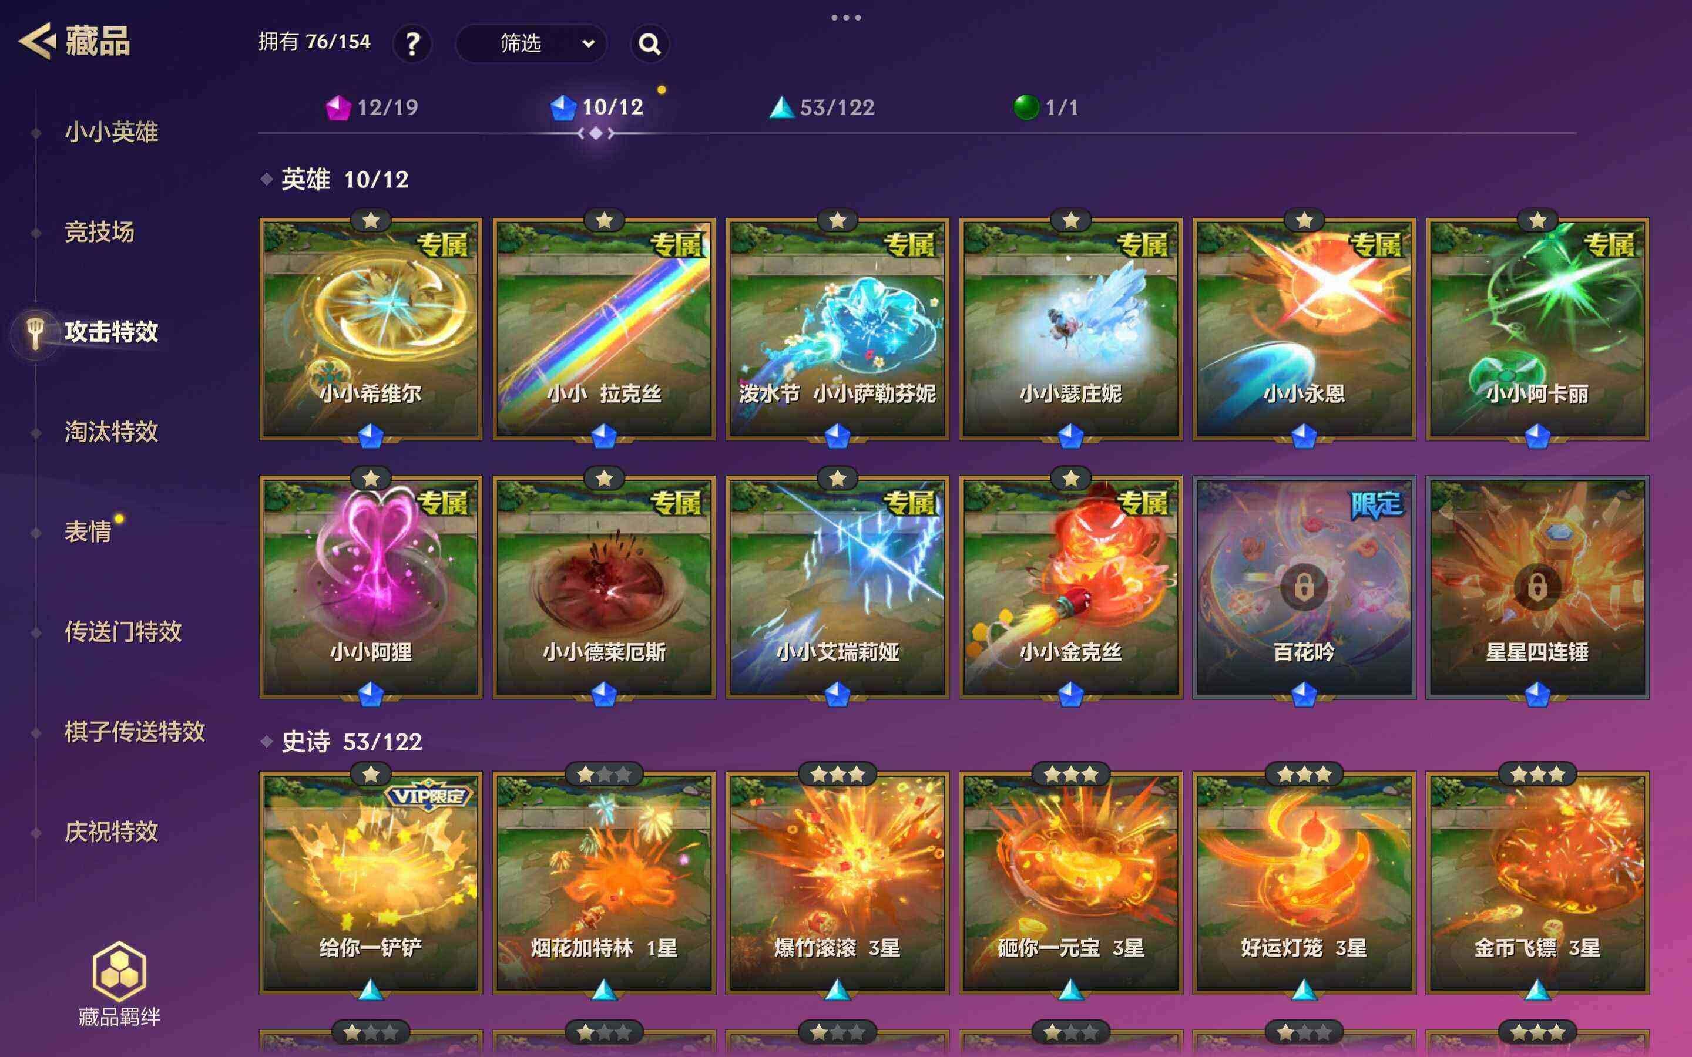Select the rainbow 小小拉克丝 effect card
The height and width of the screenshot is (1057, 1692).
click(x=604, y=329)
